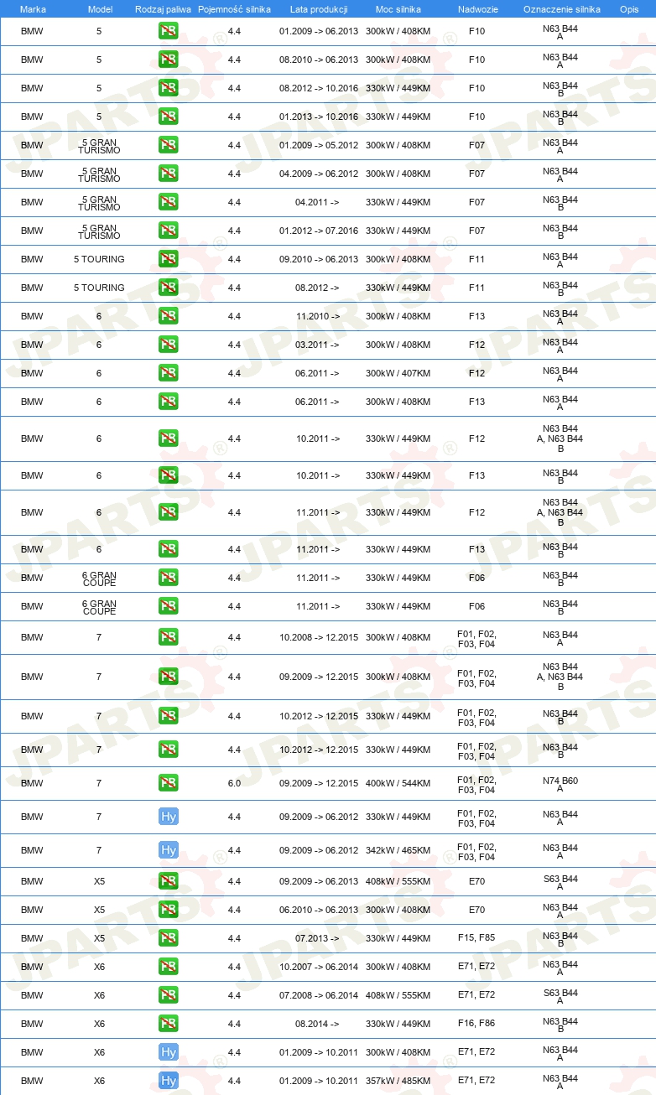This screenshot has height=1095, width=656.
Task: Click petrol icon in the 300kW / 407KM row
Action: pos(168,373)
